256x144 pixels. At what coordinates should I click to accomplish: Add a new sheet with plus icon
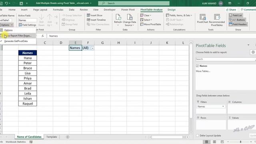[x=68, y=137]
